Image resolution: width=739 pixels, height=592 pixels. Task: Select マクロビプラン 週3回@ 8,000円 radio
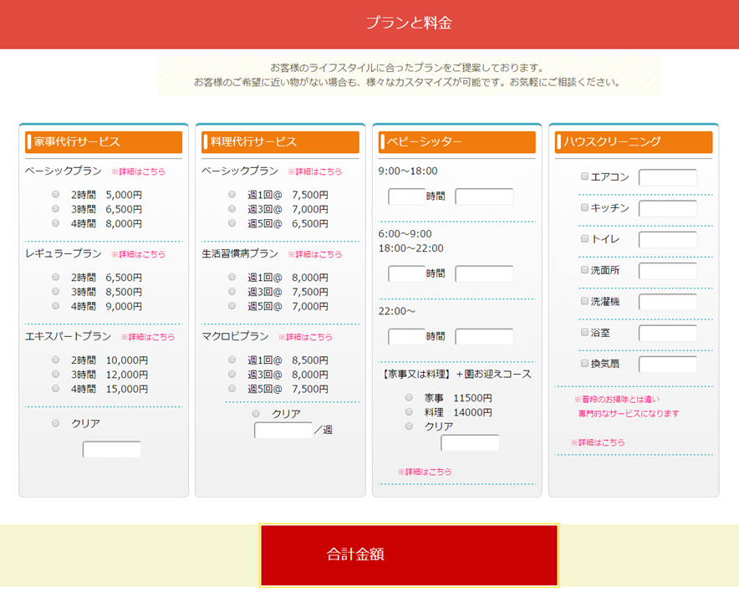[232, 374]
